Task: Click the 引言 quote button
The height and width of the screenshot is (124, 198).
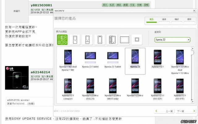Action: pos(133,5)
